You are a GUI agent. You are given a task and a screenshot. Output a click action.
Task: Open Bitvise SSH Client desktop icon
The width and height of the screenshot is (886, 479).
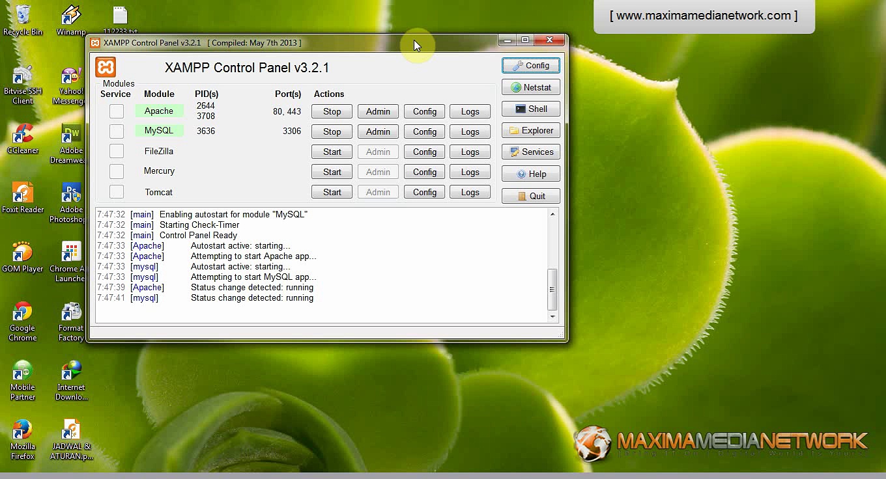(x=23, y=84)
